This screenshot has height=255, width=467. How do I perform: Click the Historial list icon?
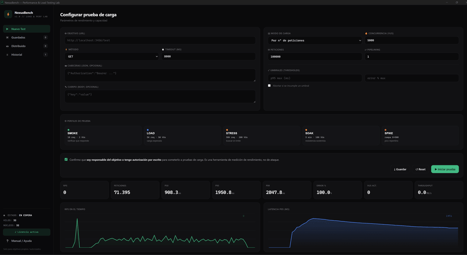click(7, 55)
